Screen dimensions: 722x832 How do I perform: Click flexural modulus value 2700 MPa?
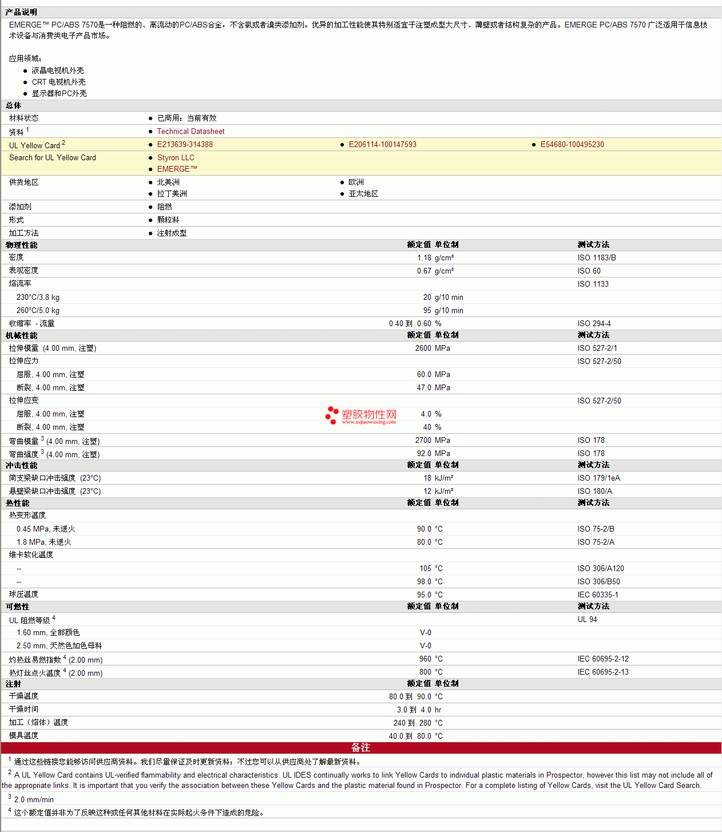click(x=433, y=440)
